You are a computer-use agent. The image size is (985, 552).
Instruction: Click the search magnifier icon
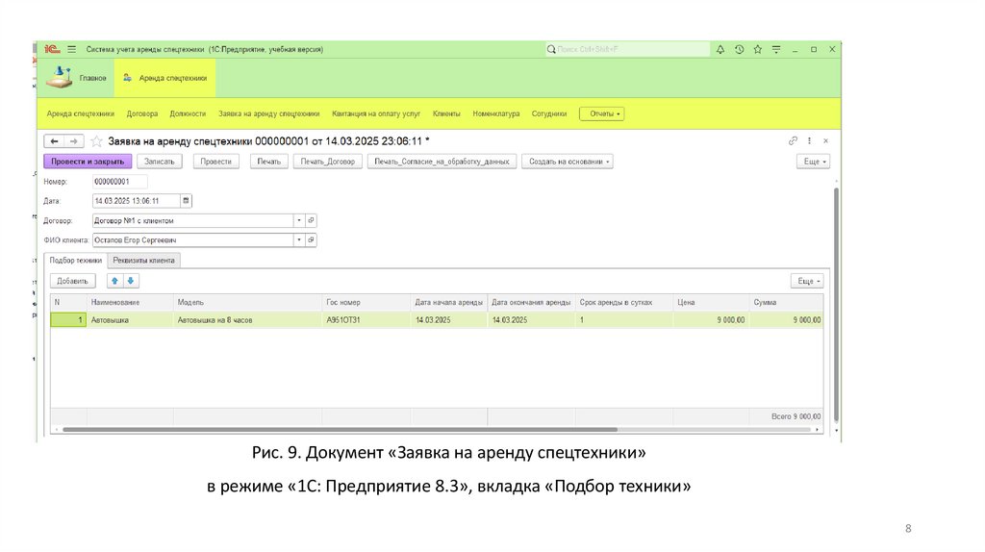click(551, 49)
